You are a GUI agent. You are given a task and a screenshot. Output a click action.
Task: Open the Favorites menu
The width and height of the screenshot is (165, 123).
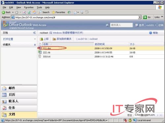[29, 8]
